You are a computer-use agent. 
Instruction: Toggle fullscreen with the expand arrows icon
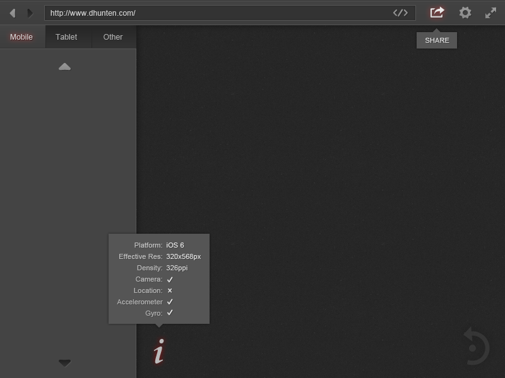click(x=491, y=13)
